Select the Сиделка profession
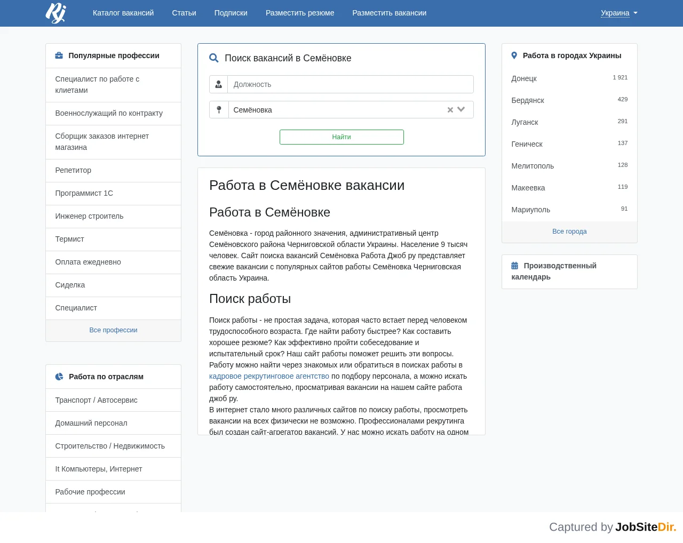 [113, 285]
